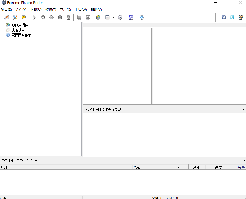Open the 同时连接数量 dropdown arrow

click(x=35, y=161)
